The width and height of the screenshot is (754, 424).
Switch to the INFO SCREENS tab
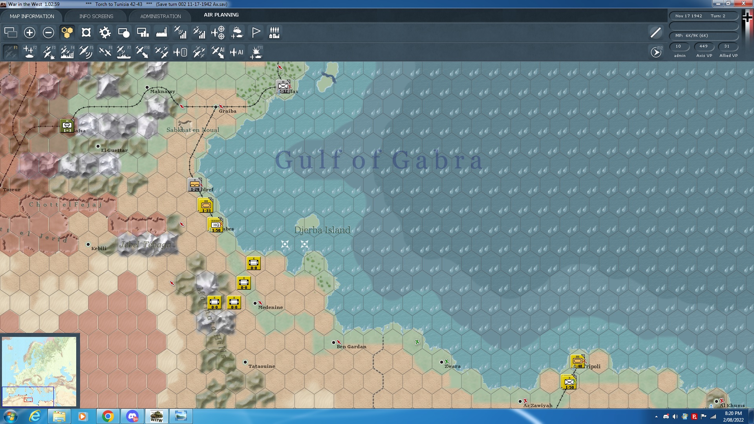coord(96,16)
